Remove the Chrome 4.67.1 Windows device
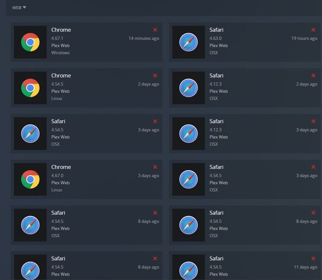Image resolution: width=322 pixels, height=280 pixels. [155, 30]
